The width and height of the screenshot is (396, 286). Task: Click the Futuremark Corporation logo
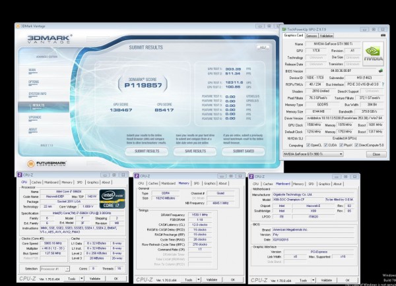[x=47, y=163]
